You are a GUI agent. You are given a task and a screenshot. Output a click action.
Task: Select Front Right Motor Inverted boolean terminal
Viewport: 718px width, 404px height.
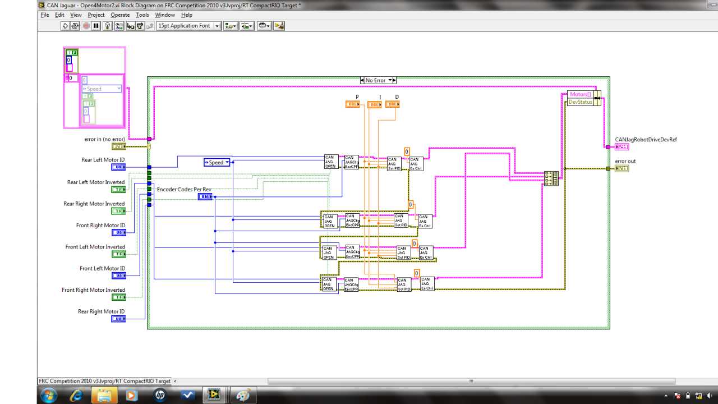[x=119, y=297]
